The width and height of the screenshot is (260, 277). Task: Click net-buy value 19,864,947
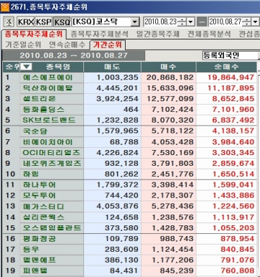pyautogui.click(x=231, y=78)
